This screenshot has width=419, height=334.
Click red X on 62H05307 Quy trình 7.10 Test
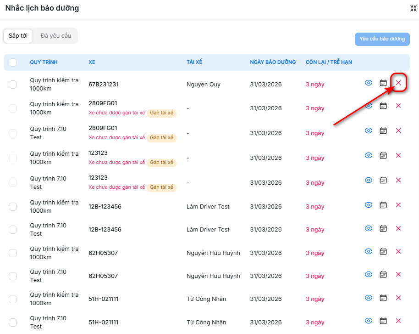tap(398, 274)
